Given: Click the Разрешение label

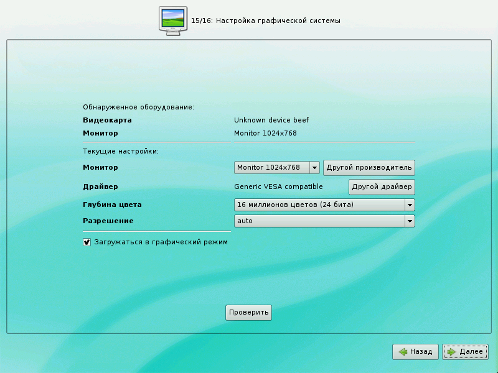Looking at the screenshot, I should pos(108,221).
